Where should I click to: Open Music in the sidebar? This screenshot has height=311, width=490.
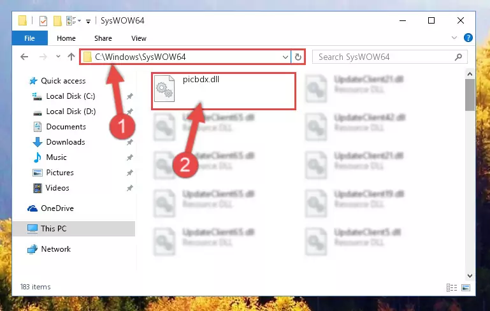(56, 157)
